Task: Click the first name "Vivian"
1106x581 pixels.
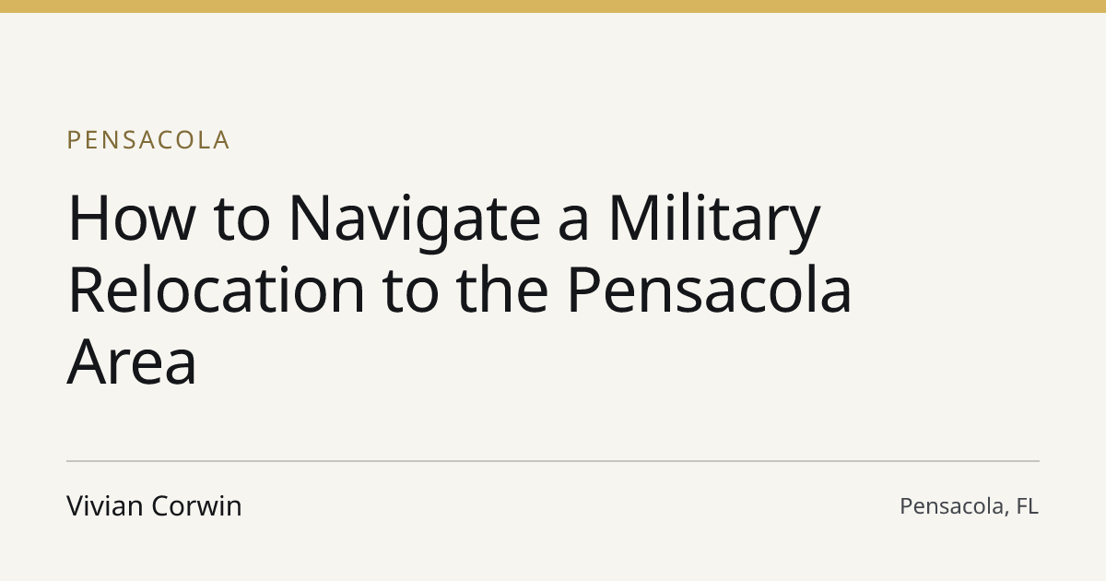Action: pos(103,506)
